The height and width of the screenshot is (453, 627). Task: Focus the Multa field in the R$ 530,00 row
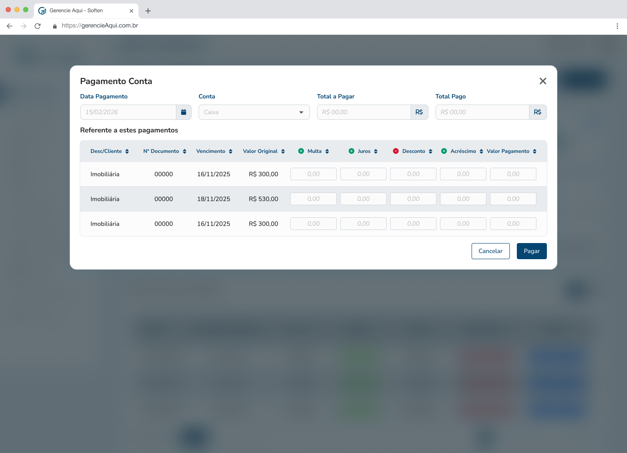coord(313,199)
